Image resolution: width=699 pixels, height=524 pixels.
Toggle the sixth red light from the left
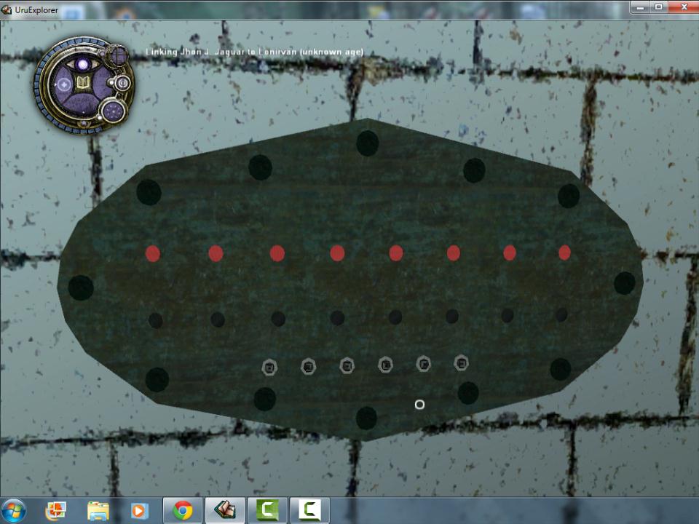pos(454,253)
